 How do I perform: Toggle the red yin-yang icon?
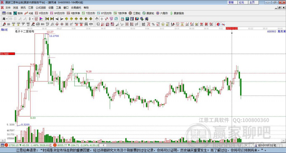(x=218, y=24)
